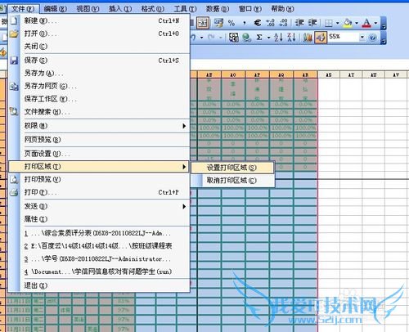Click the Borders toolbar icon
Image resolution: width=409 pixels, height=332 pixels.
click(329, 24)
